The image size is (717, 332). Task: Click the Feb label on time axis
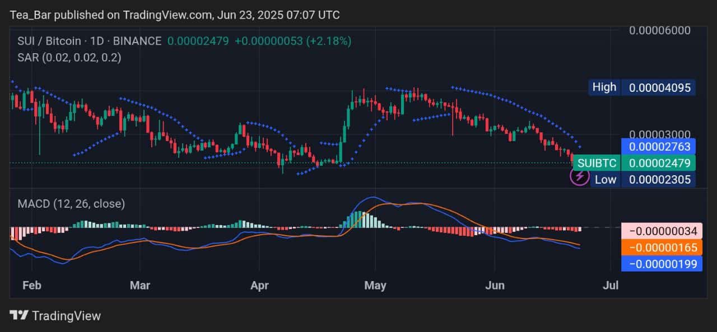(31, 286)
